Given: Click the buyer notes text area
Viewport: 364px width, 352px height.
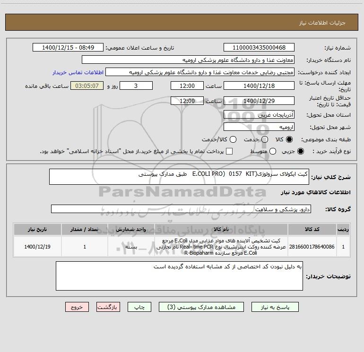Looking at the screenshot, I should (179, 276).
